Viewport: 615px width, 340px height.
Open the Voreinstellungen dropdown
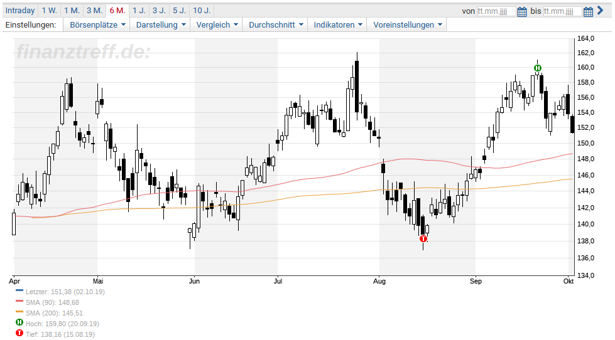click(x=407, y=24)
